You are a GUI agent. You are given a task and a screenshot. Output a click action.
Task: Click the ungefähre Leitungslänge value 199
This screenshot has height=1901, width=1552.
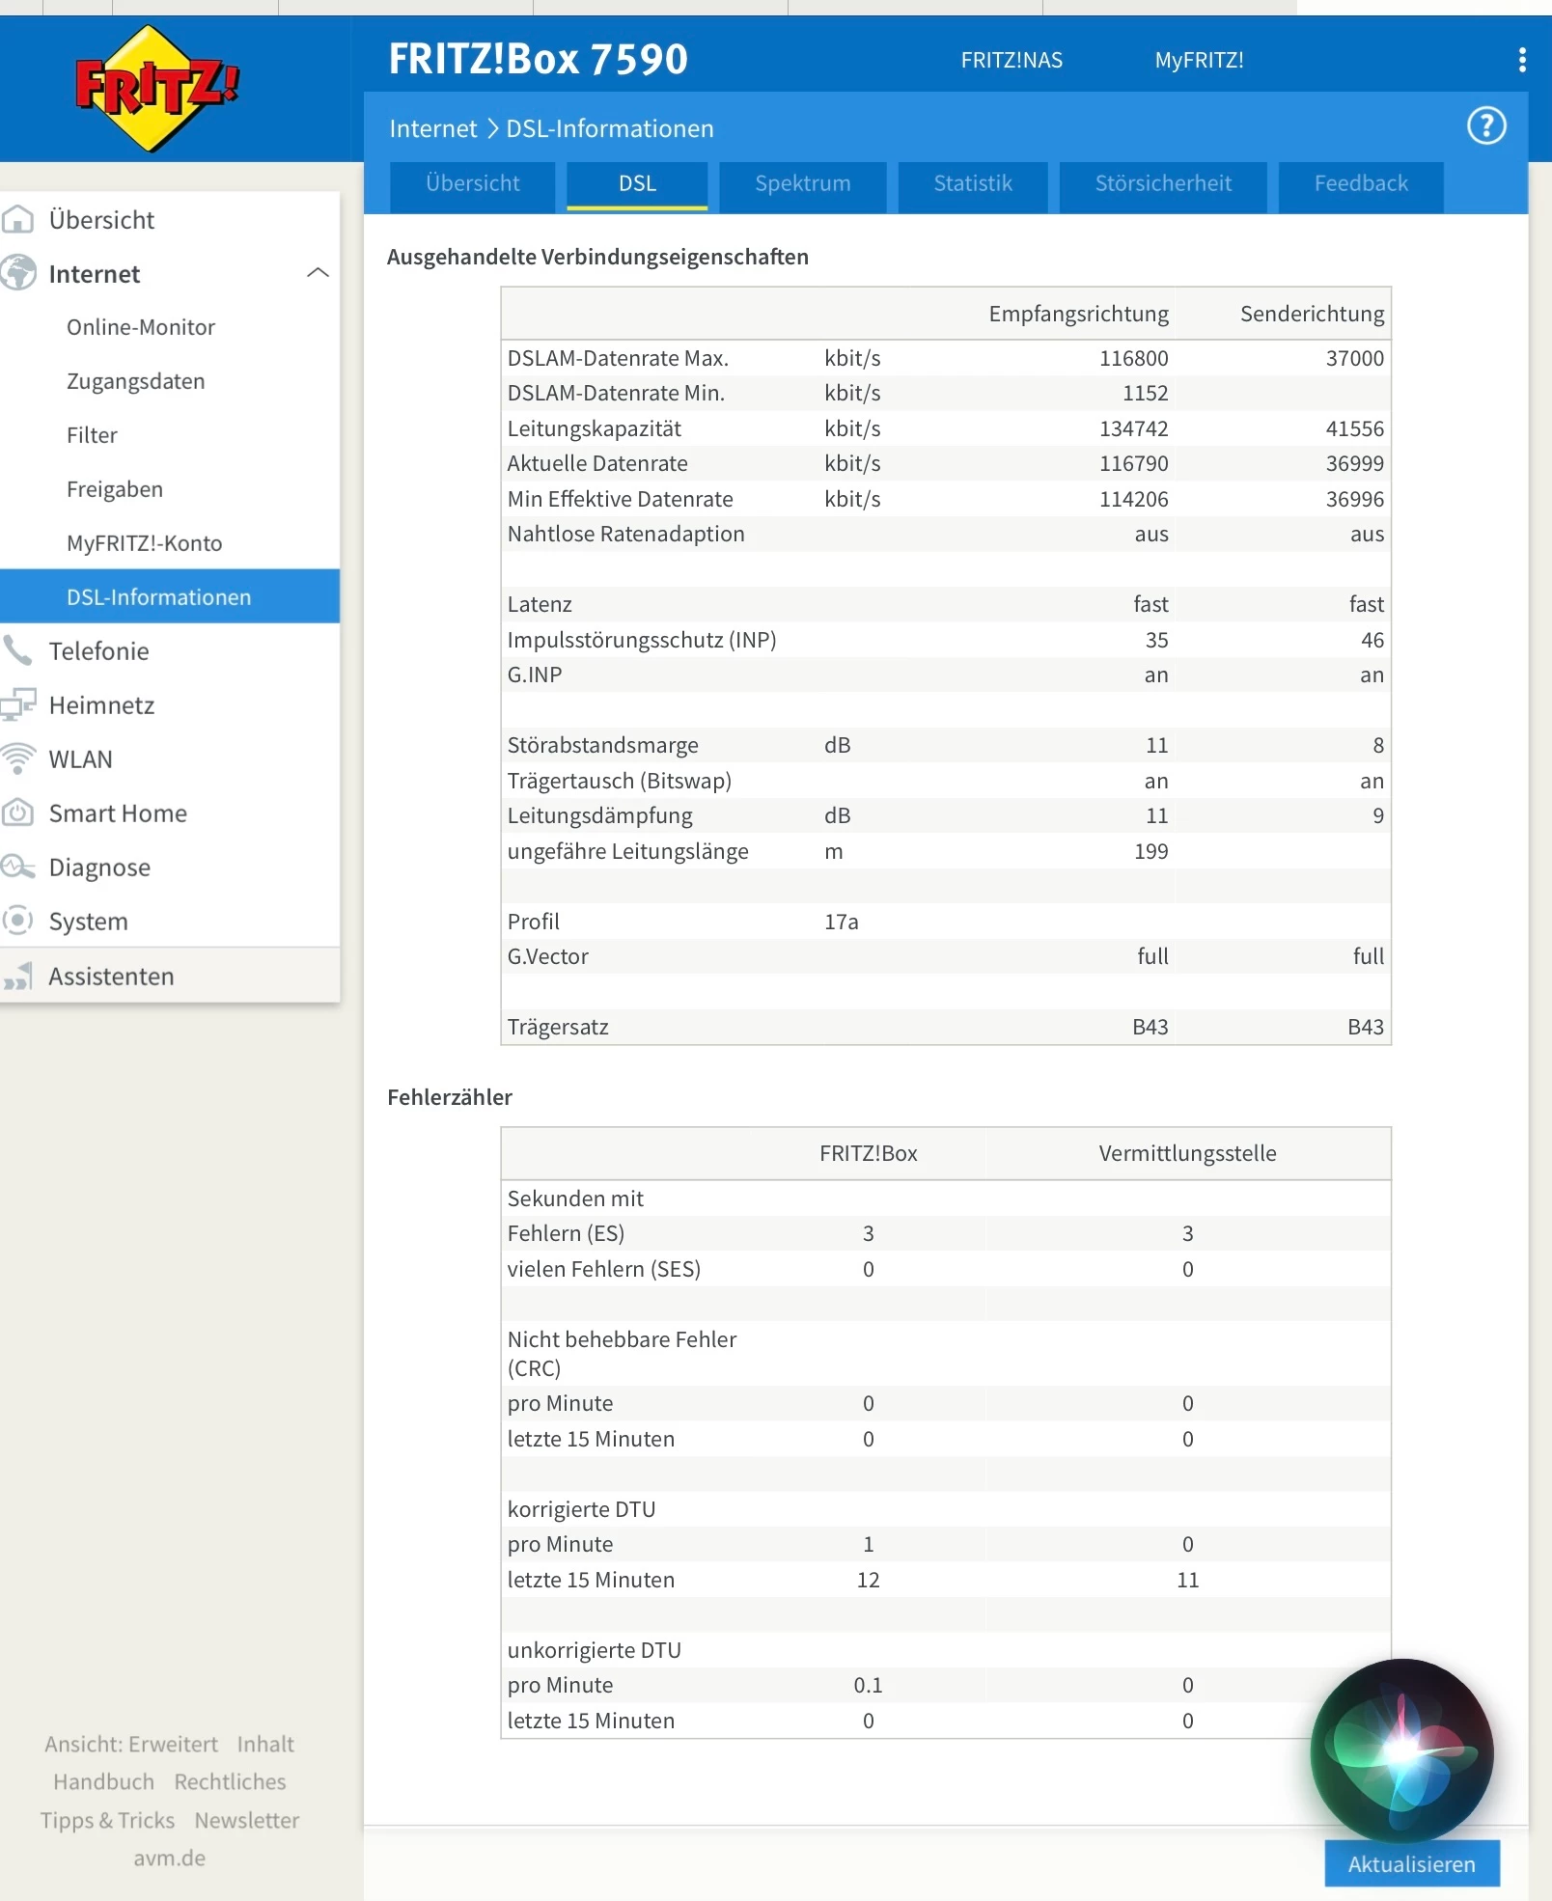pyautogui.click(x=1150, y=851)
